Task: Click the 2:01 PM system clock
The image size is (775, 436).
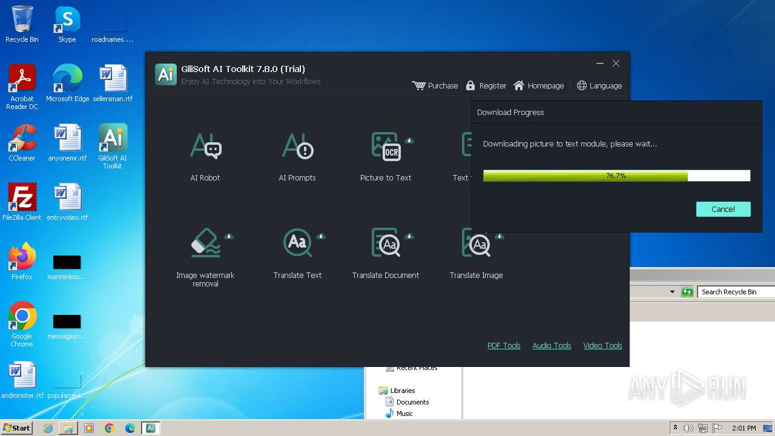Action: click(x=744, y=428)
